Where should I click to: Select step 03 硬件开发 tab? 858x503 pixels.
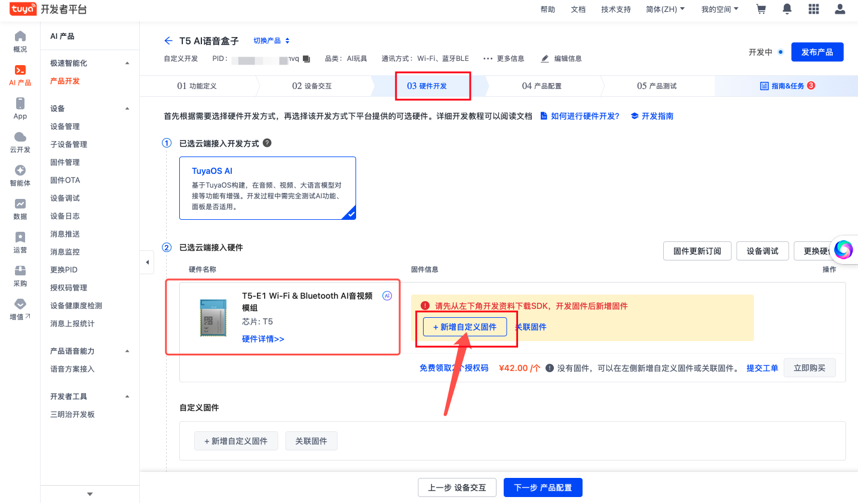(x=427, y=86)
